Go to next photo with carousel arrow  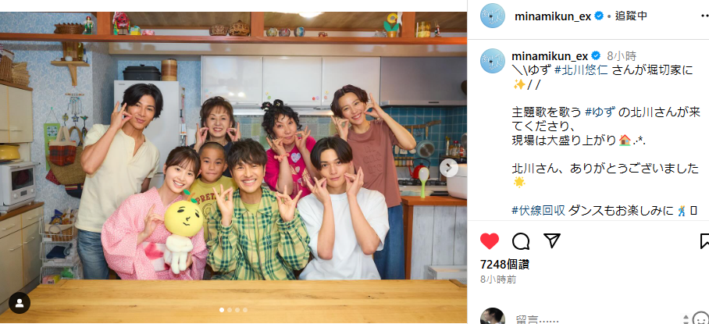(448, 168)
